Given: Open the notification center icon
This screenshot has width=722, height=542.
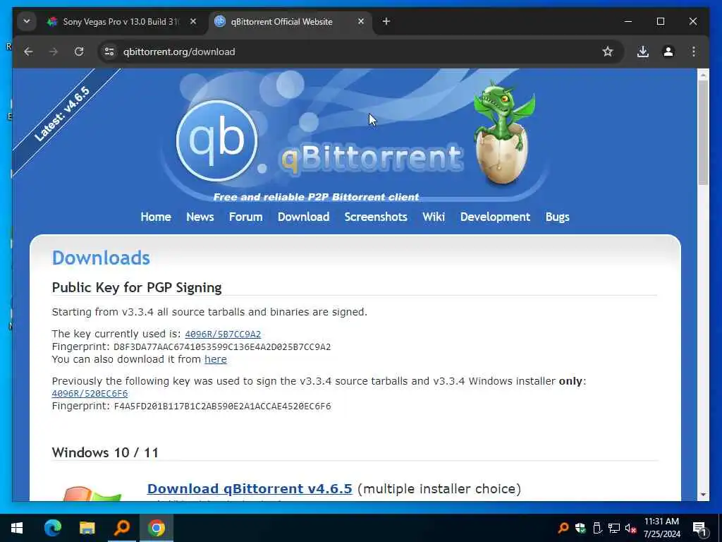Looking at the screenshot, I should (700, 529).
